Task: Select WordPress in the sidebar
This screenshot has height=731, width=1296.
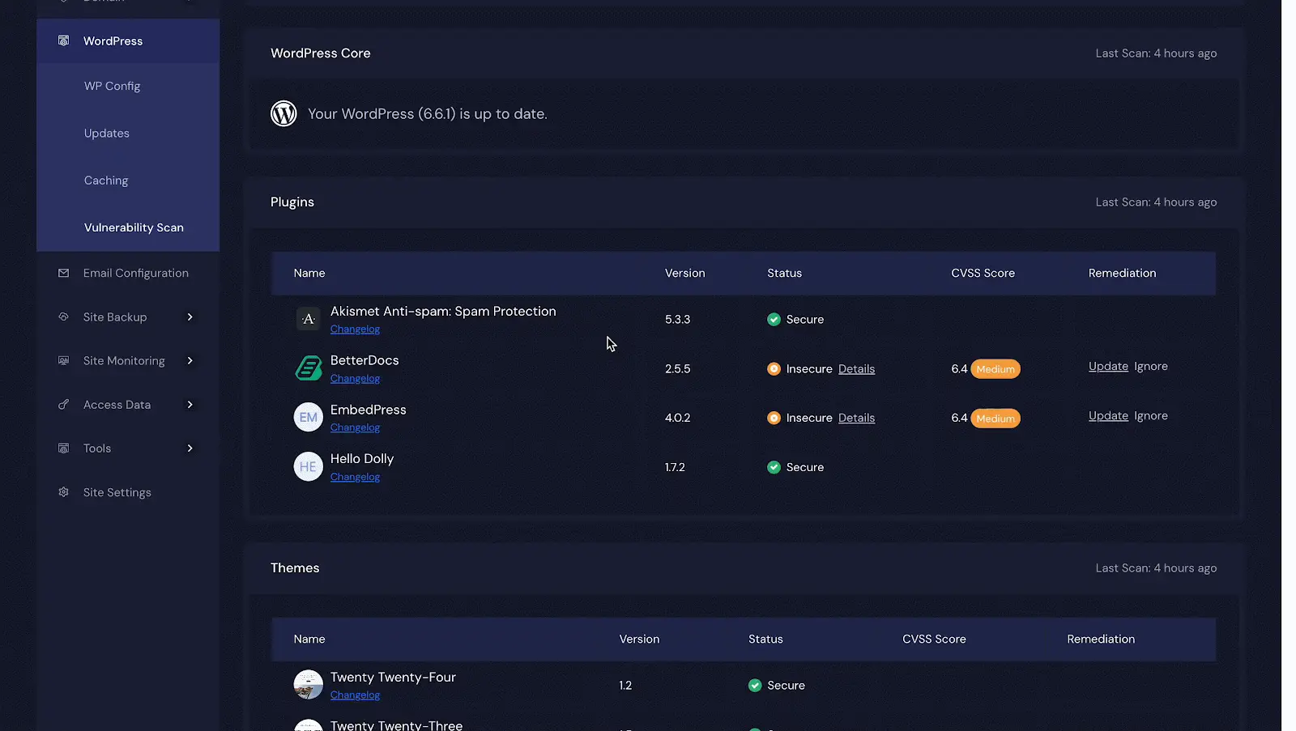Action: pyautogui.click(x=128, y=40)
